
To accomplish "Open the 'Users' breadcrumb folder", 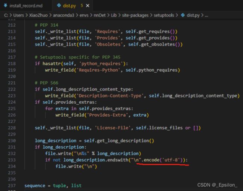I will [18, 15].
